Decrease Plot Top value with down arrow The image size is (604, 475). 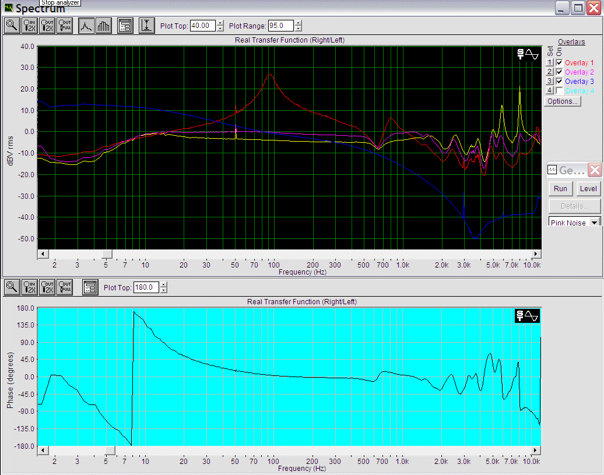[x=220, y=29]
